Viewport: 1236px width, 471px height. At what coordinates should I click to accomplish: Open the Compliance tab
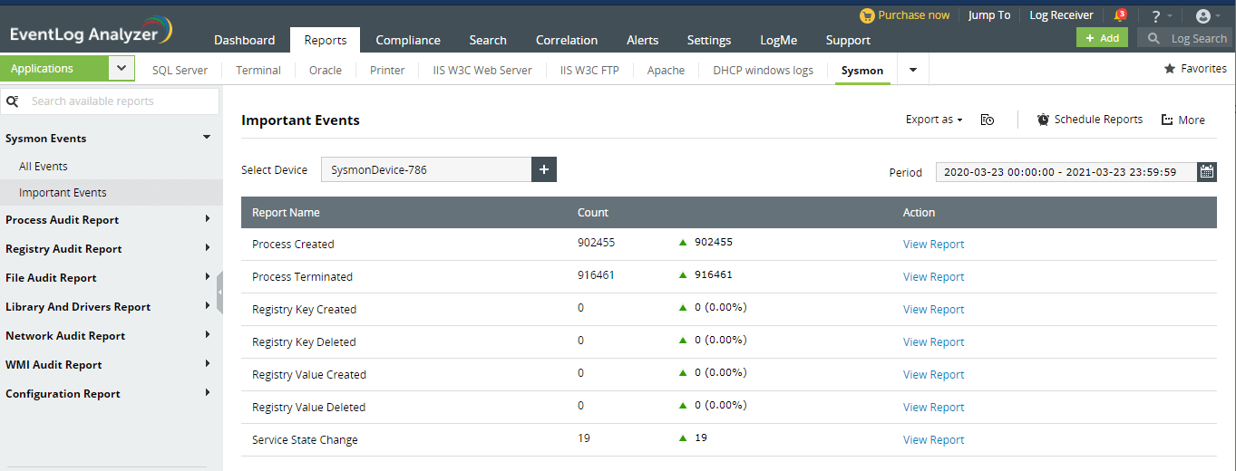pos(408,40)
